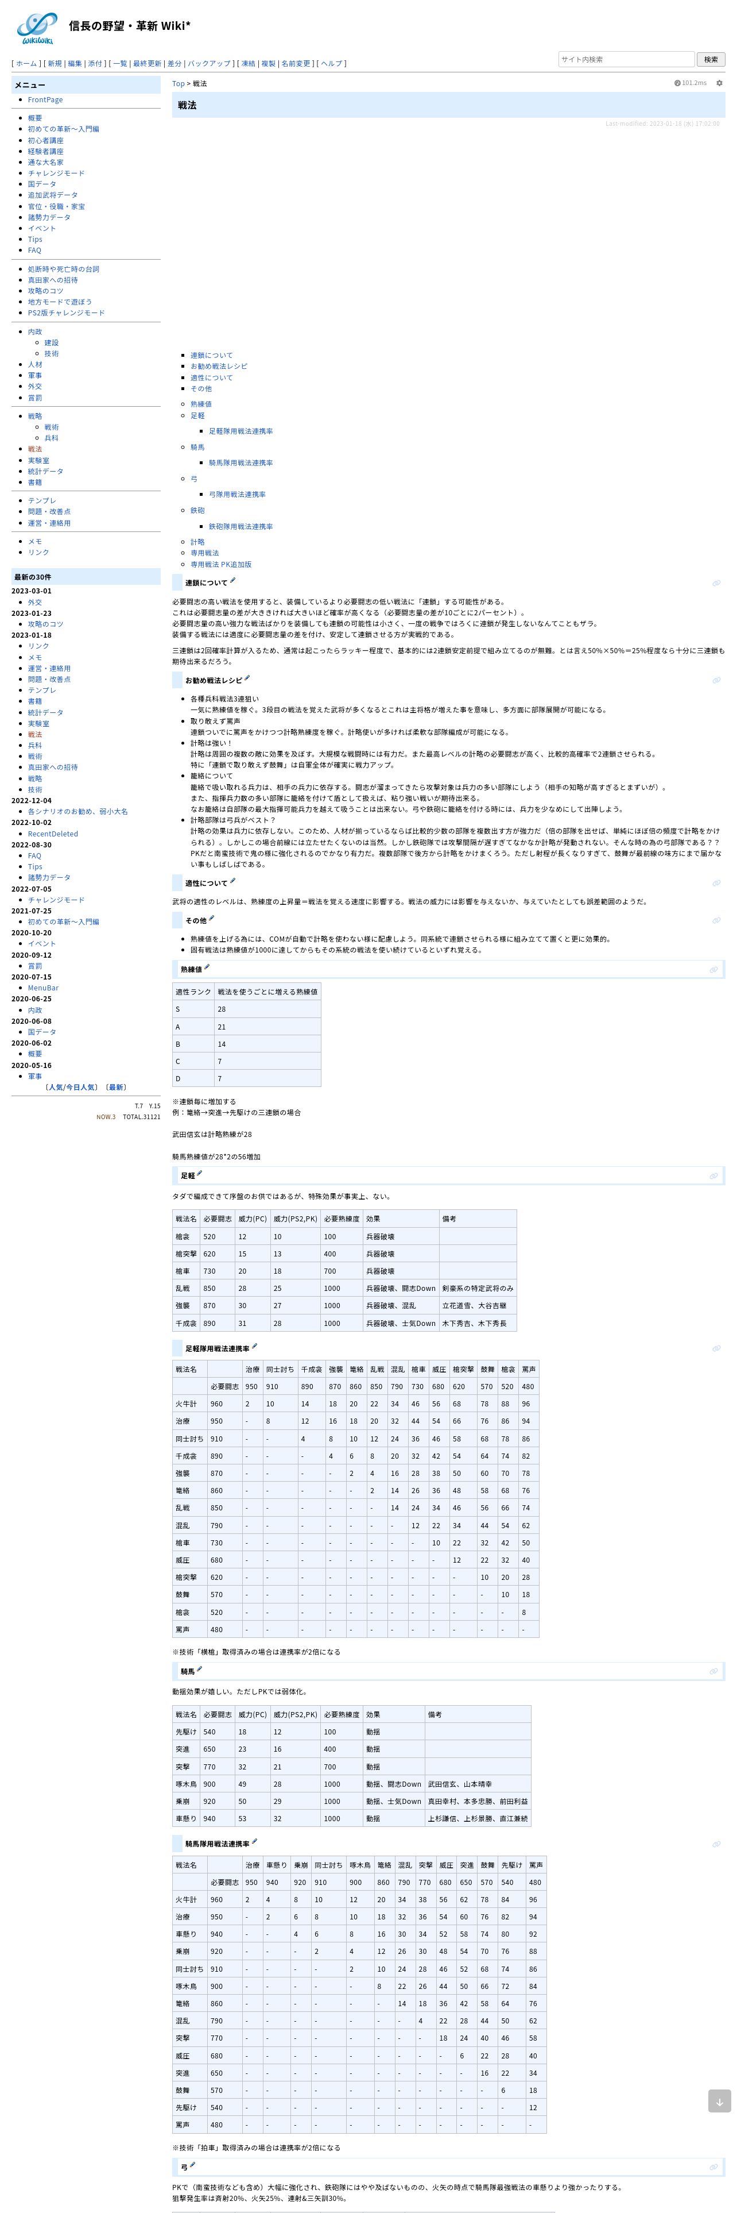Open 差分 in the top navigation bar
The width and height of the screenshot is (737, 2213).
click(174, 64)
